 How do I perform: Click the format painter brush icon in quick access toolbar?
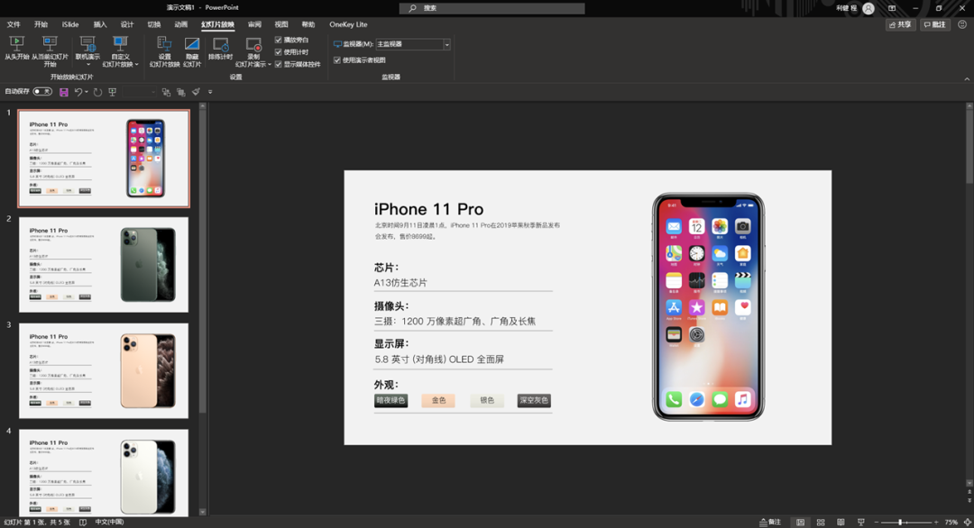tap(196, 92)
